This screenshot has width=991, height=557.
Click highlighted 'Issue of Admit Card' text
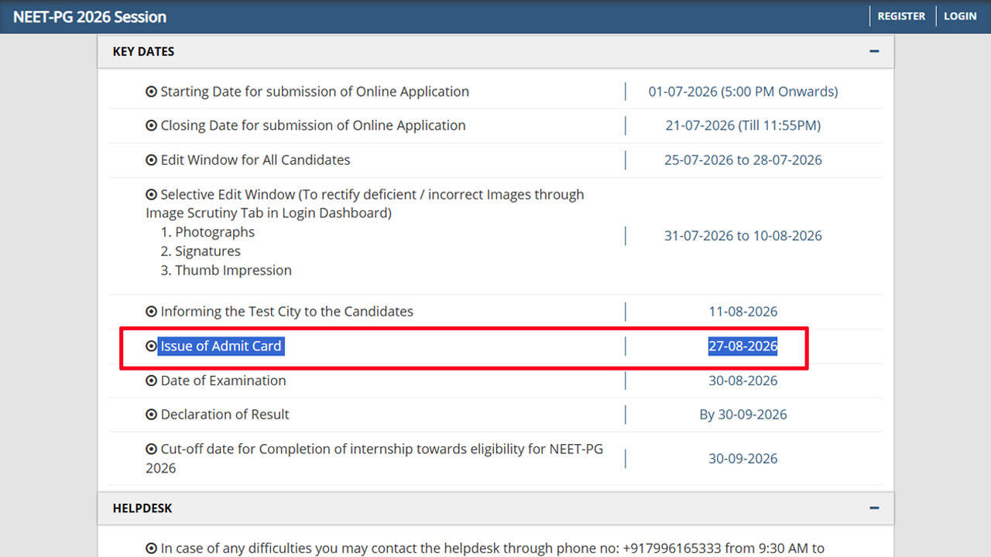click(x=221, y=346)
